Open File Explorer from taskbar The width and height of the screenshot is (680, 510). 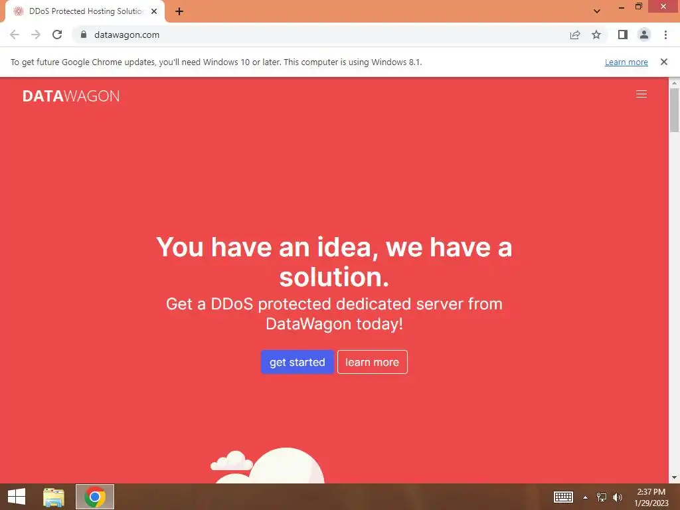pyautogui.click(x=54, y=497)
